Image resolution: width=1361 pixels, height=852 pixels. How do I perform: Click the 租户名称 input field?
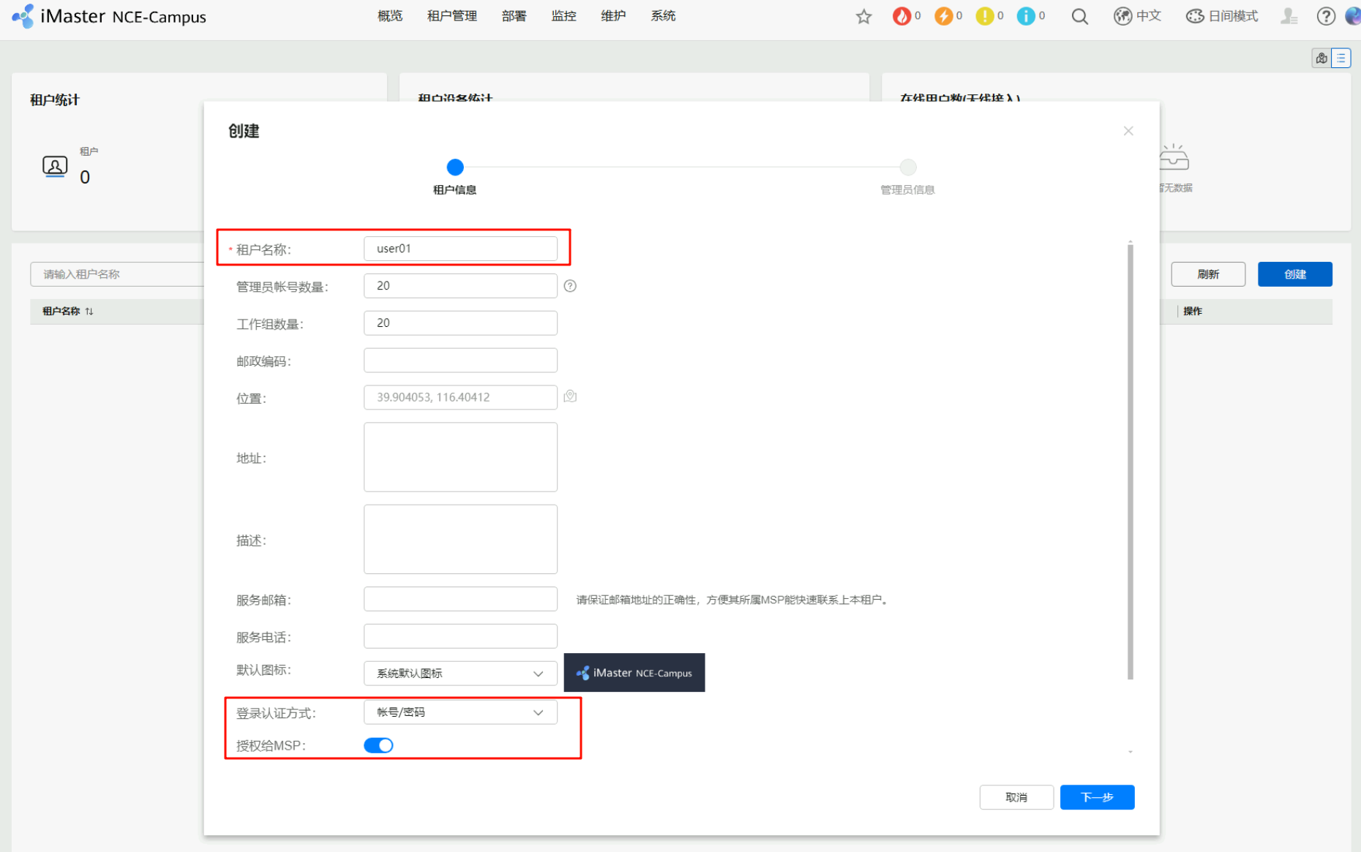pos(460,249)
